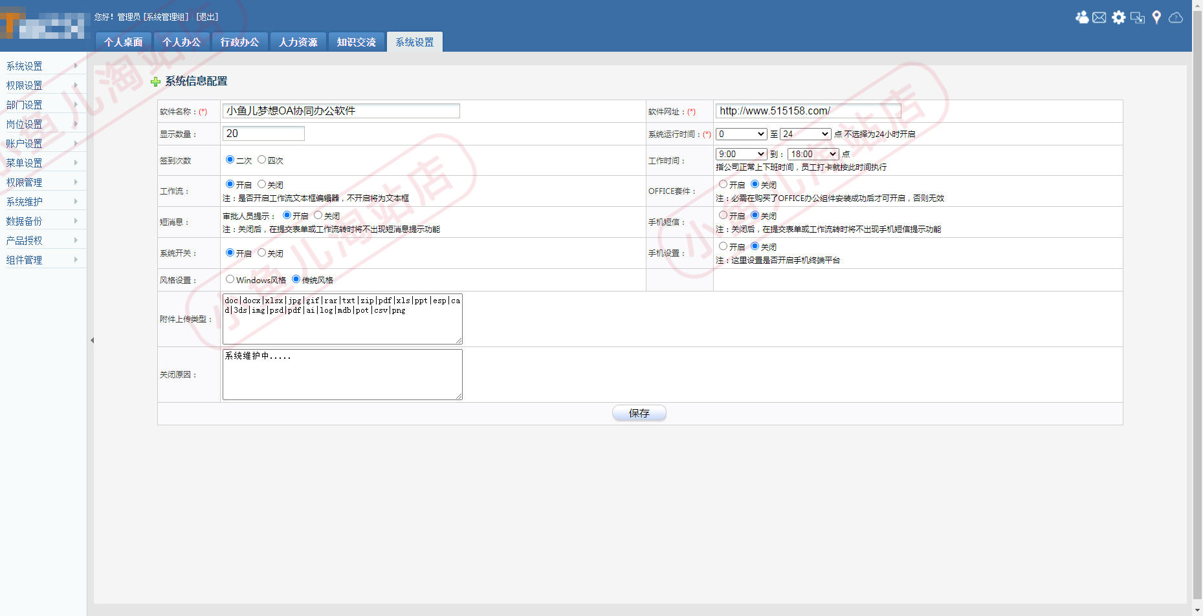This screenshot has height=616, width=1203.
Task: Click the location pin icon
Action: coord(1156,17)
